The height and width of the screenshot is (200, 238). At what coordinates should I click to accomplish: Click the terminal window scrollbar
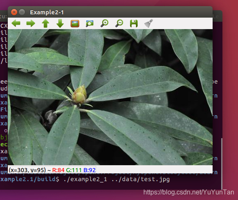pyautogui.click(x=222, y=164)
